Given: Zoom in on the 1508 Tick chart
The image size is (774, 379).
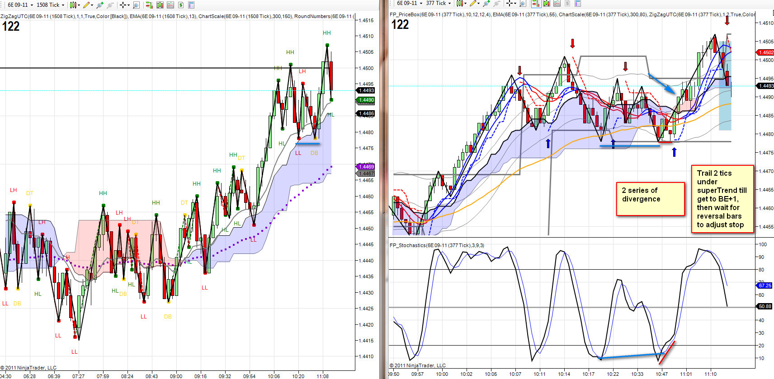Looking at the screenshot, I should [x=99, y=5].
